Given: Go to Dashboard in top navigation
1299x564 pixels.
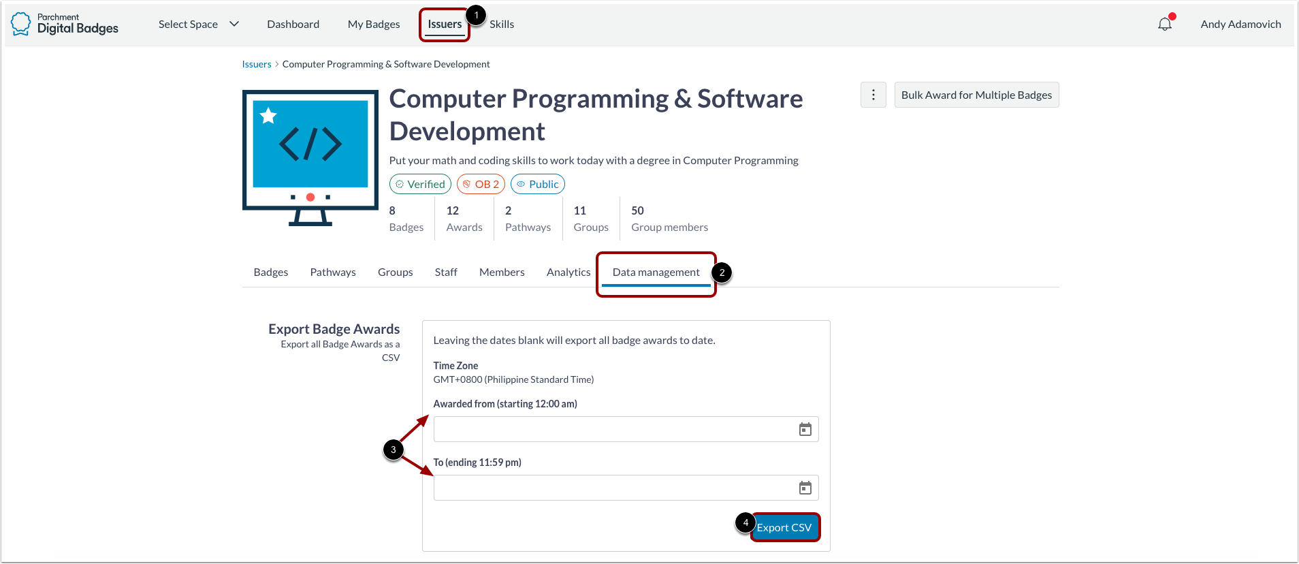Looking at the screenshot, I should 293,24.
